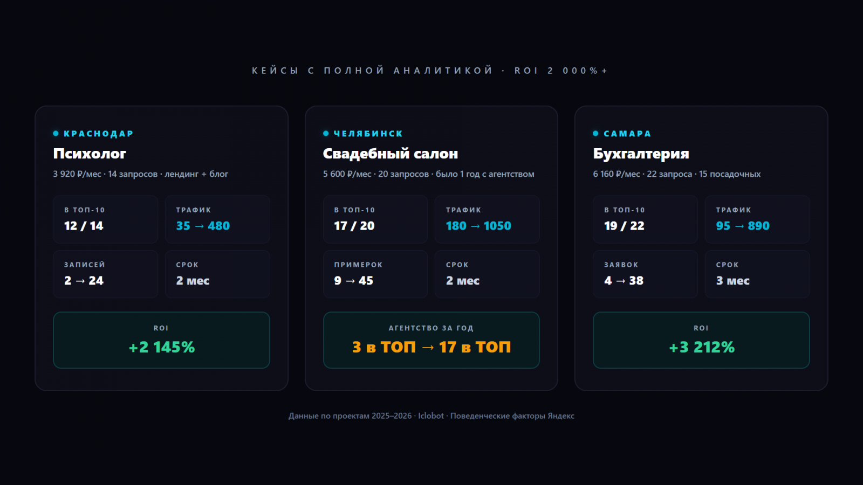Click the footer text about проектам 2025–2026

(x=431, y=416)
